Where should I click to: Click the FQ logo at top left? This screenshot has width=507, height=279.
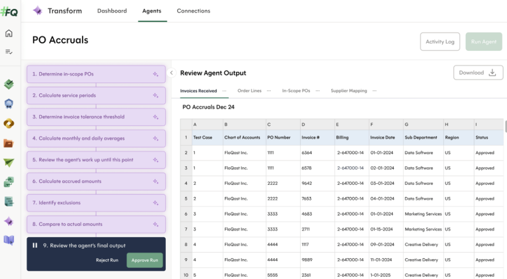(x=9, y=11)
